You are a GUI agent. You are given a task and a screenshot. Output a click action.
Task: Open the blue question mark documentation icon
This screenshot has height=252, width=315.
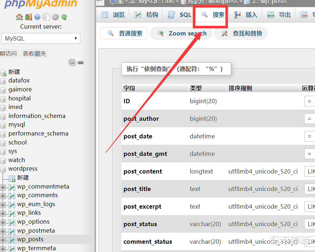click(x=37, y=17)
